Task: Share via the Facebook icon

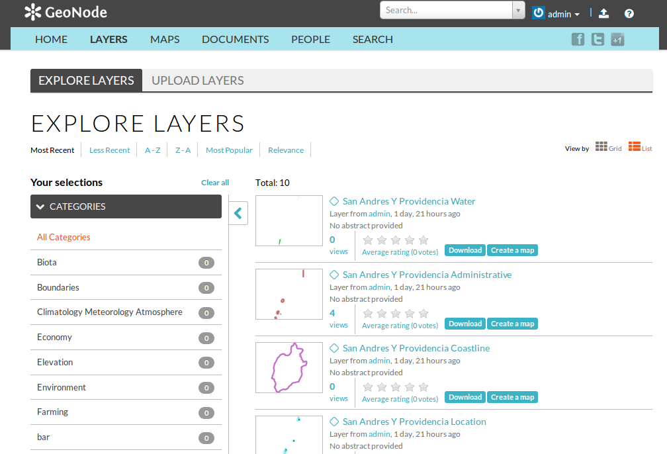Action: (x=578, y=39)
